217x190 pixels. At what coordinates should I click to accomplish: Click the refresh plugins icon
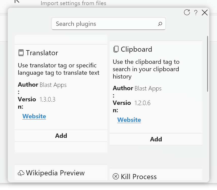click(x=187, y=12)
